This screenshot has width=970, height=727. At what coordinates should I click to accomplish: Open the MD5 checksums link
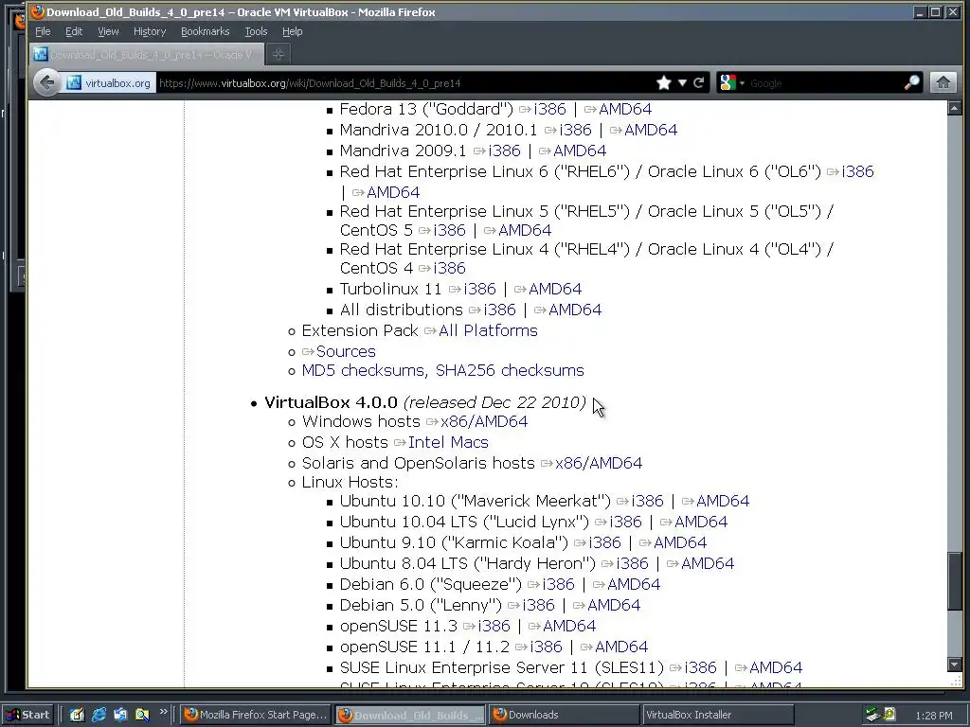tap(364, 370)
